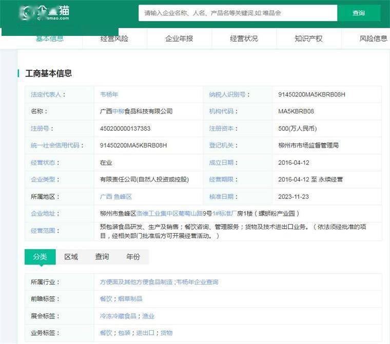Click the 成立日期 label link
Screen dimensions: 390x344
(x=221, y=163)
